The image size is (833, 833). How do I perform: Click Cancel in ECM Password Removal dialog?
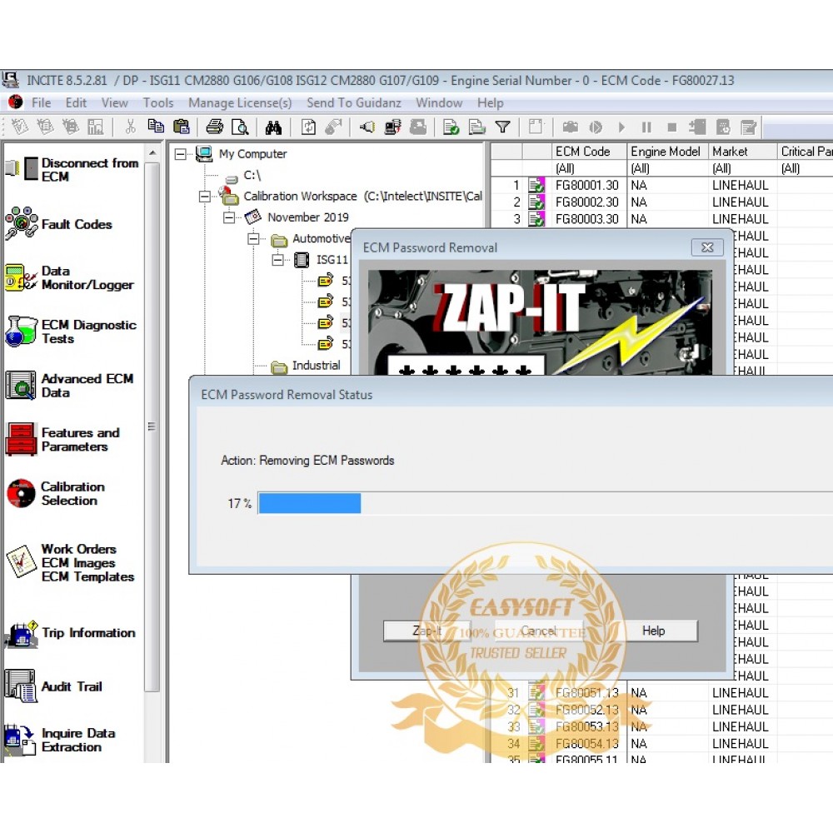tap(539, 631)
